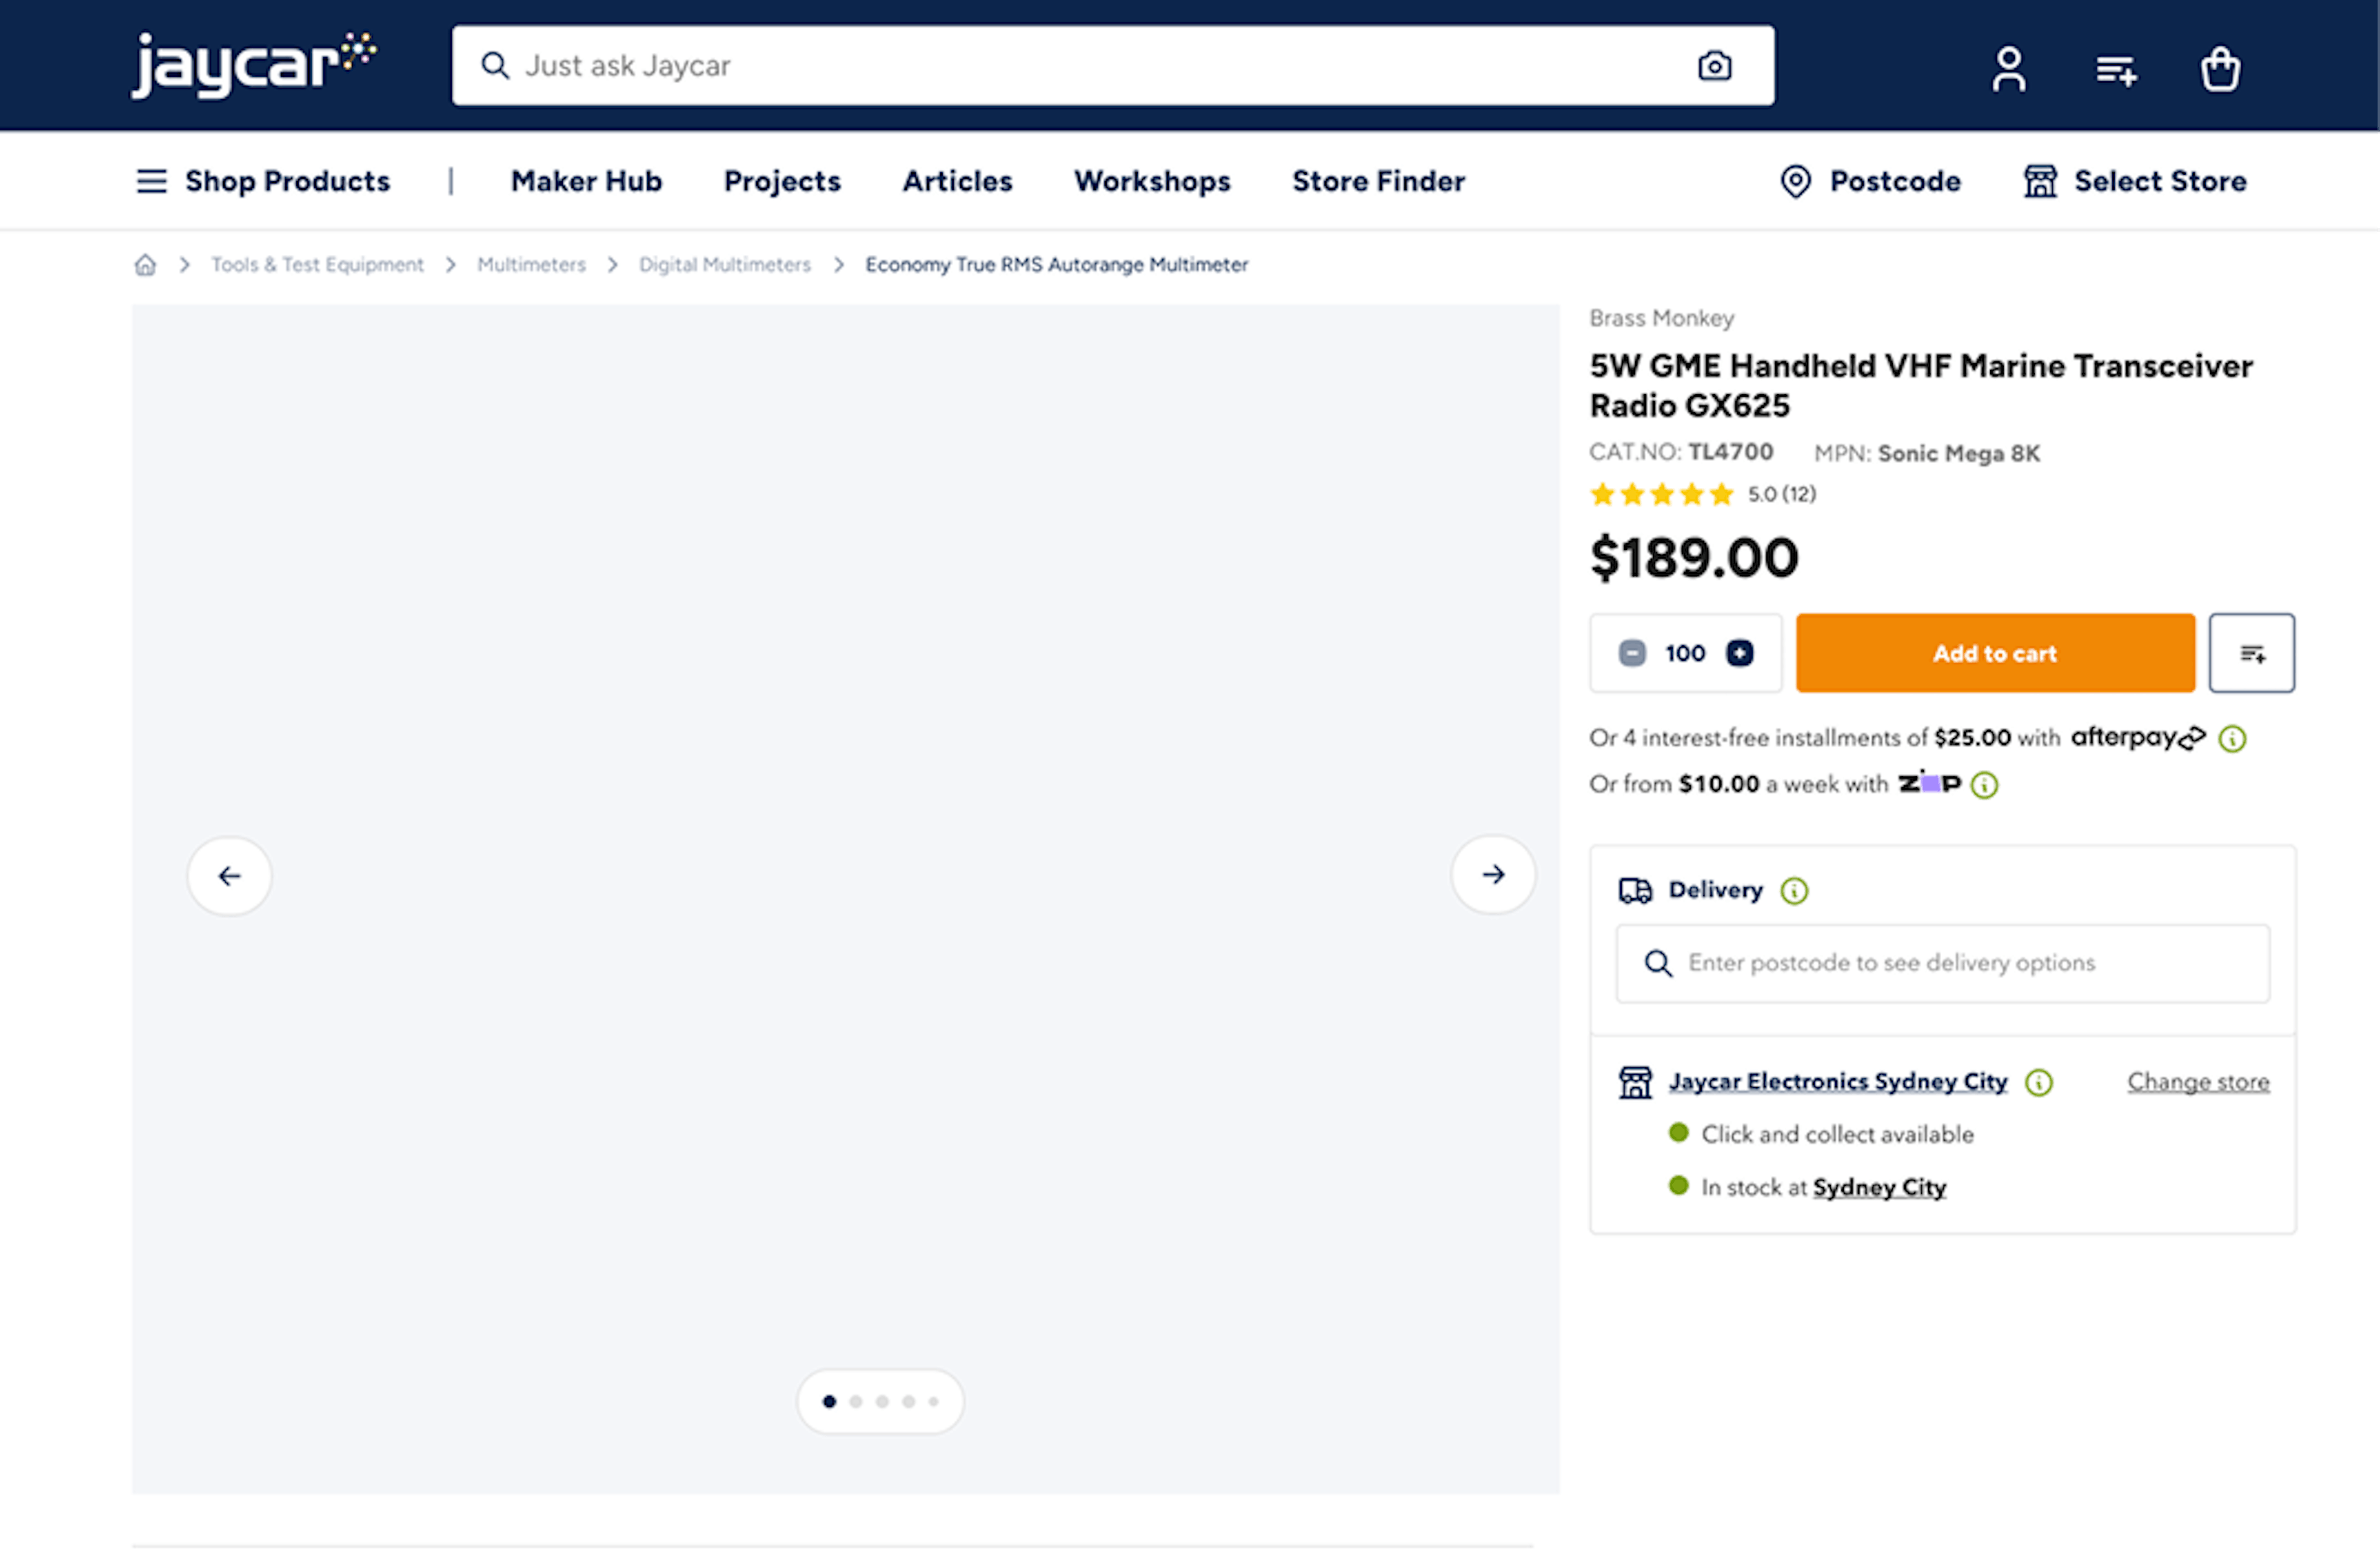Show previous product image with left arrow
The image size is (2380, 1559).
point(229,876)
